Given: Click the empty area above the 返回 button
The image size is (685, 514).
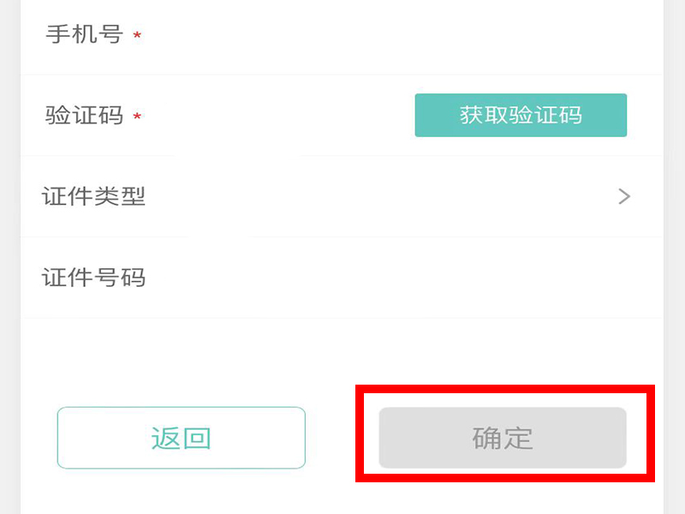Looking at the screenshot, I should point(182,360).
